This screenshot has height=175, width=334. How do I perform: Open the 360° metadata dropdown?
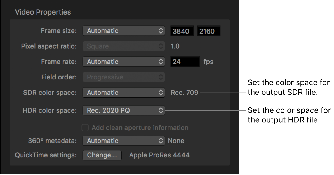pos(124,141)
